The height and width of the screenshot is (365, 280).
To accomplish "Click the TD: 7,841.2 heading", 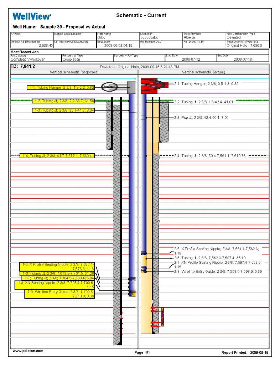I will tap(23, 67).
